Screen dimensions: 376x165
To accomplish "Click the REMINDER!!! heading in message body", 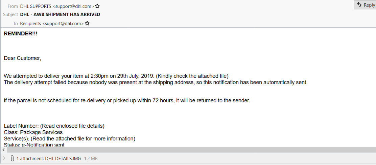I will (x=21, y=34).
